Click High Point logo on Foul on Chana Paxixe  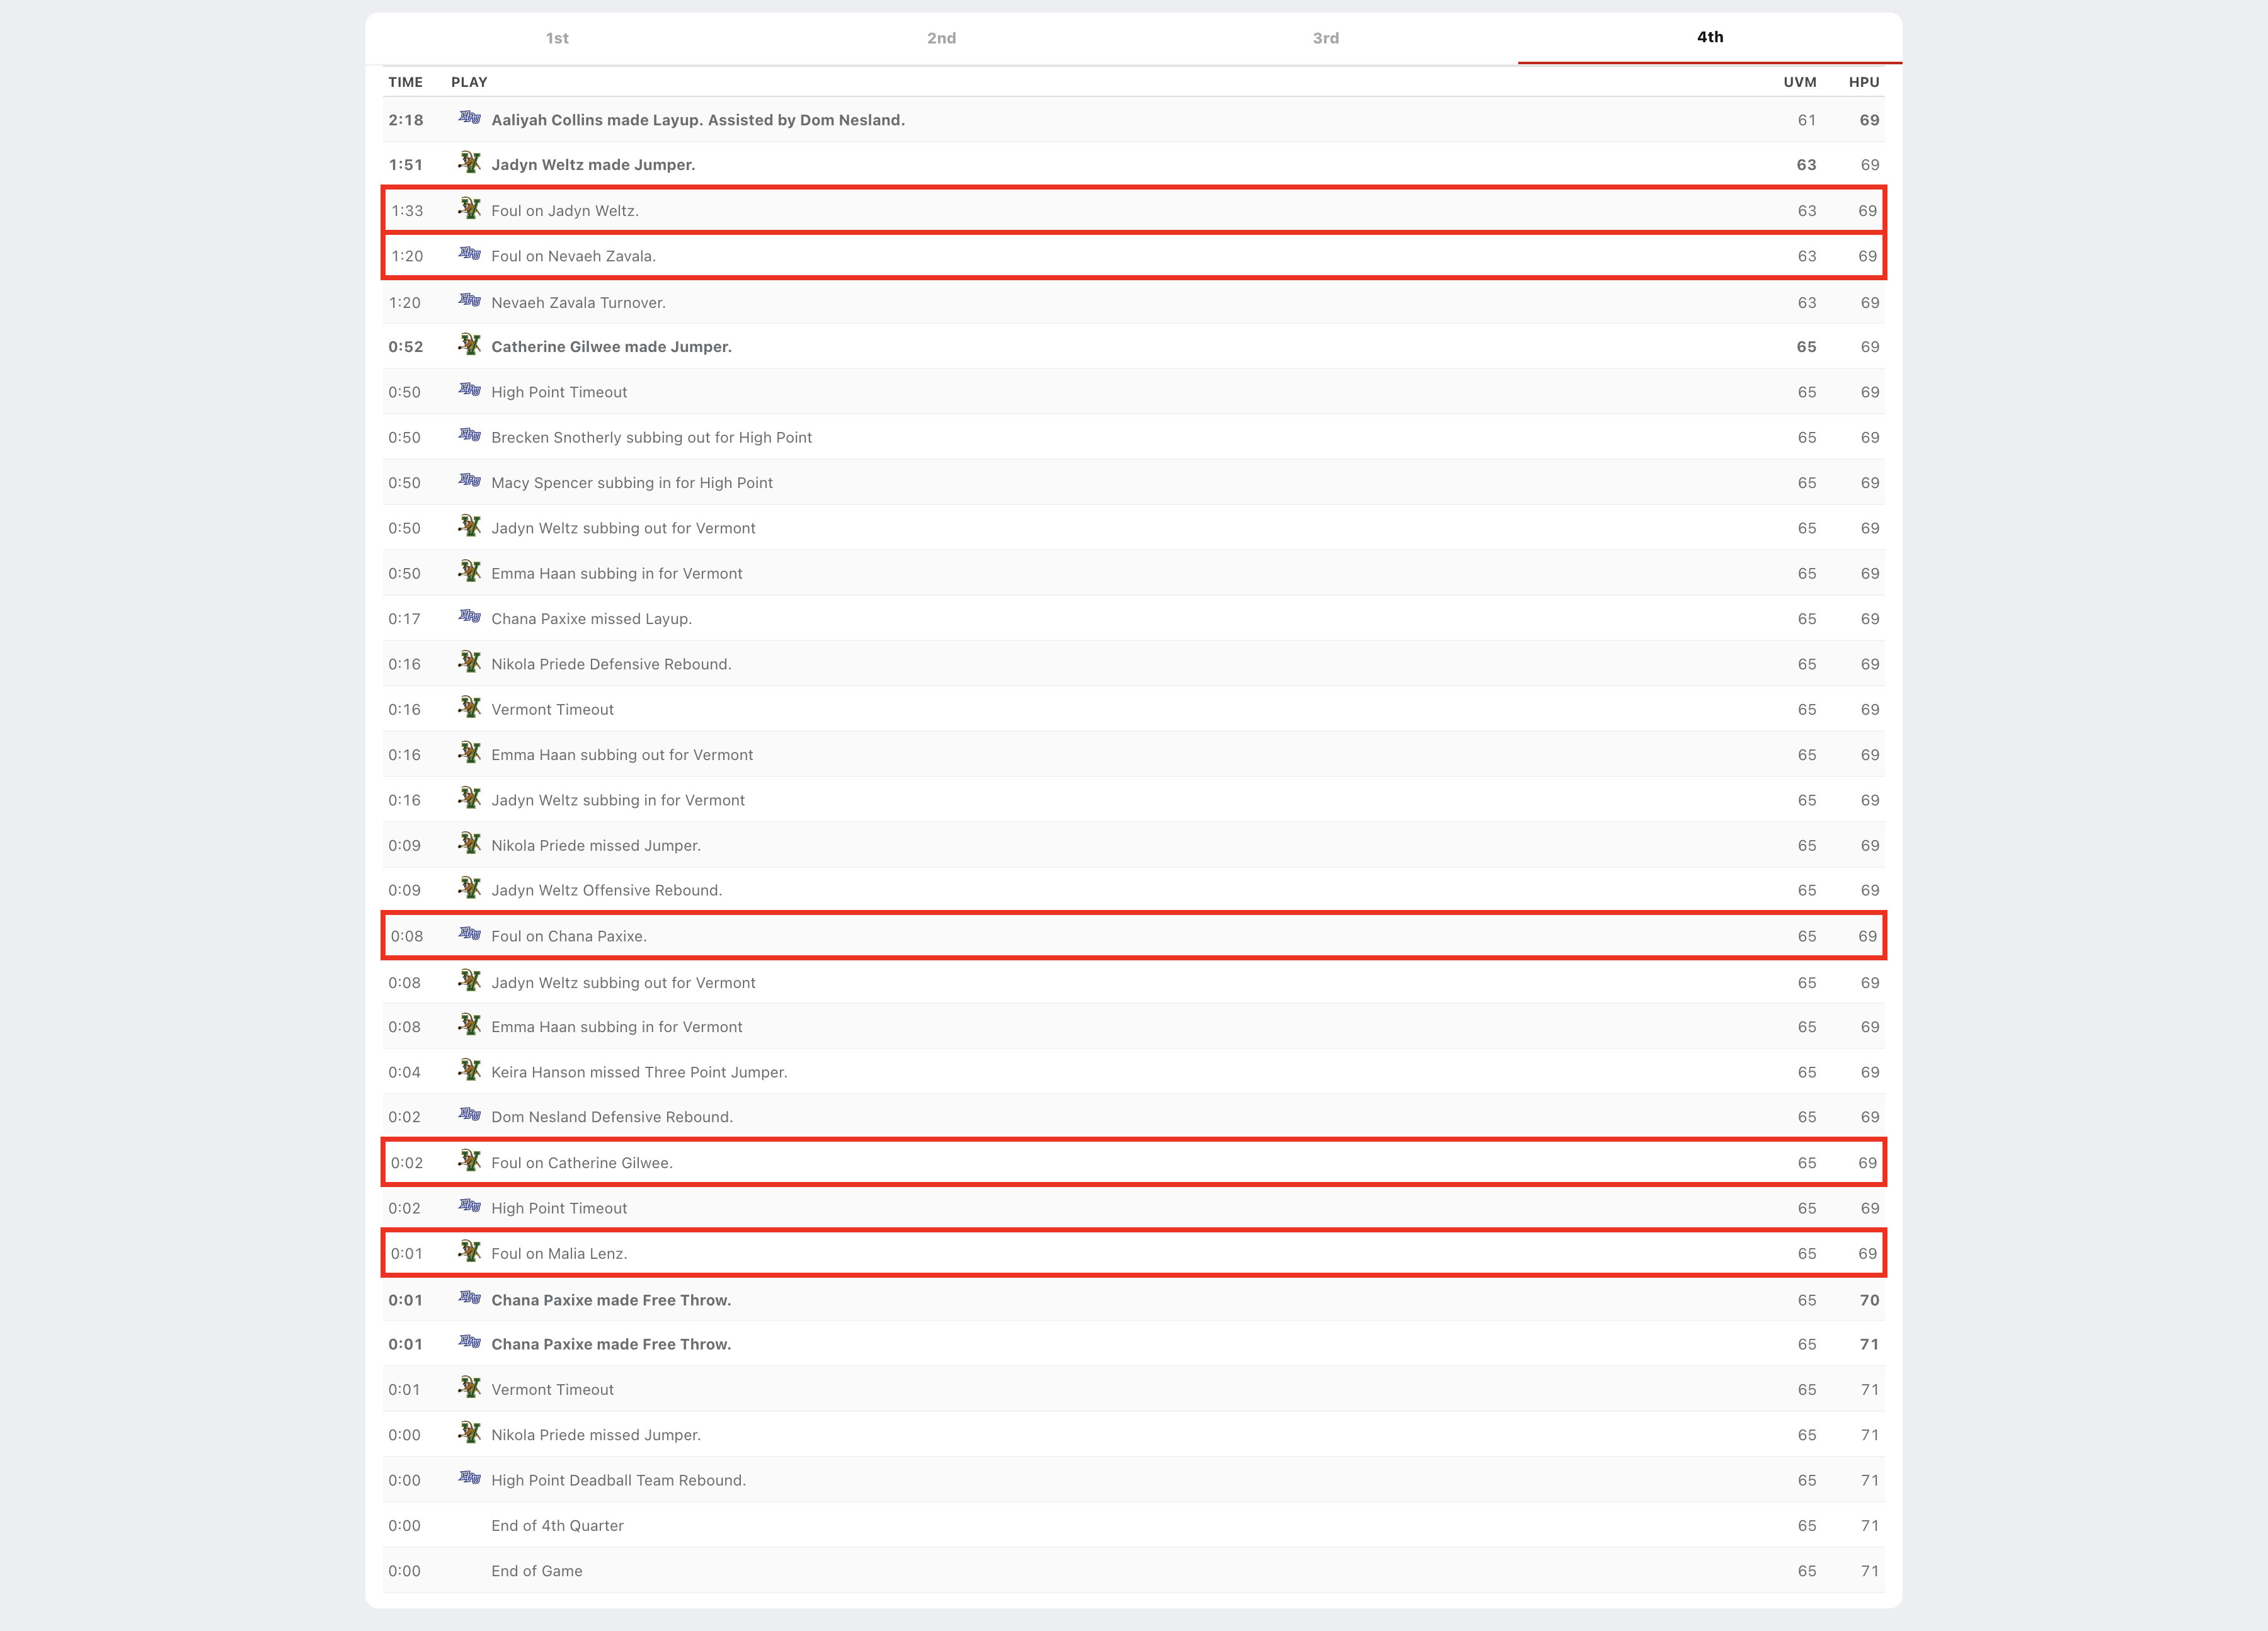tap(469, 935)
